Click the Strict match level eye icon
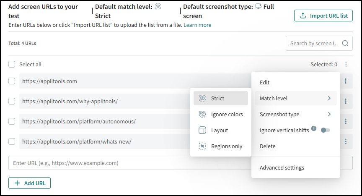362x196 pixels. (202, 98)
